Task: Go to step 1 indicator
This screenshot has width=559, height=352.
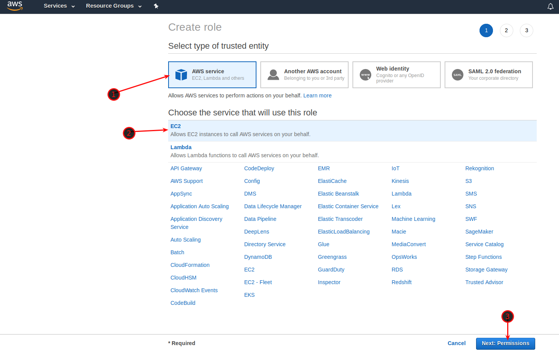Action: click(486, 30)
